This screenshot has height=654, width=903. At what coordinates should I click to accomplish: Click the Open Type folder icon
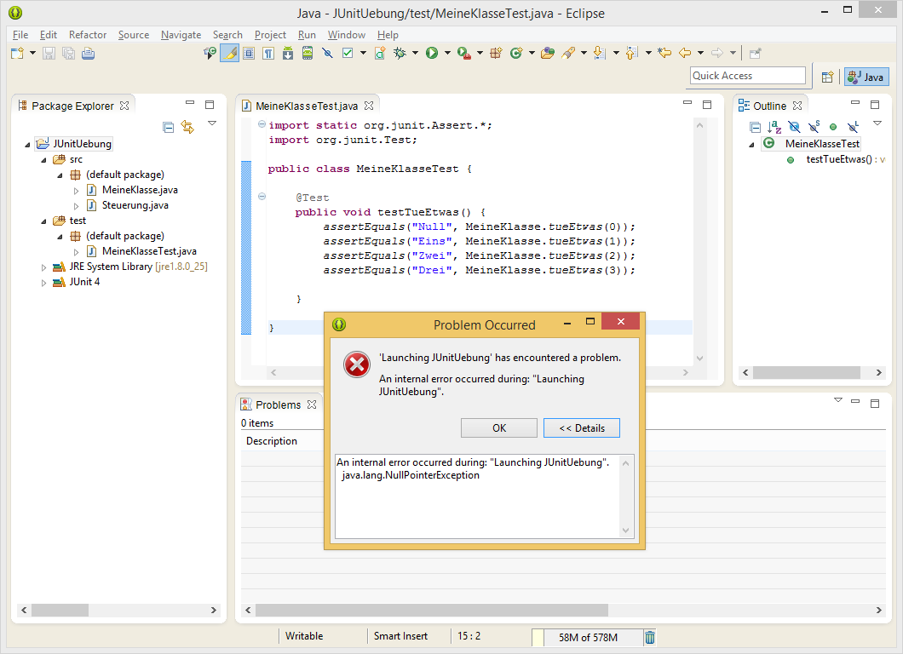pos(548,54)
